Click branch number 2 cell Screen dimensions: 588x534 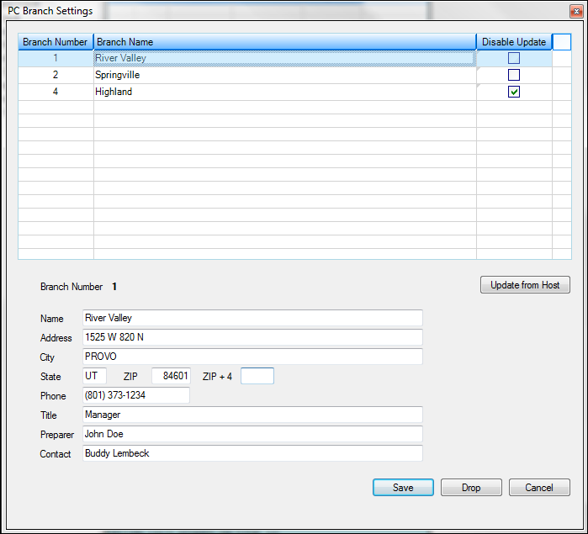[x=56, y=75]
